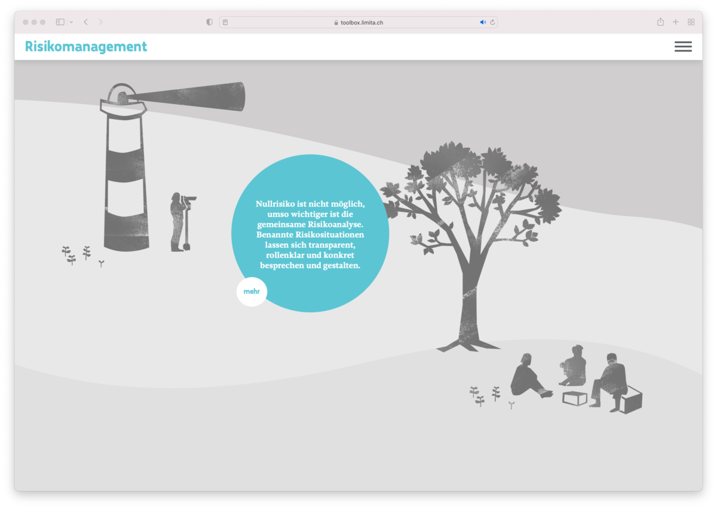Reload the current page
Screen dimensions: 717x509
click(x=492, y=22)
